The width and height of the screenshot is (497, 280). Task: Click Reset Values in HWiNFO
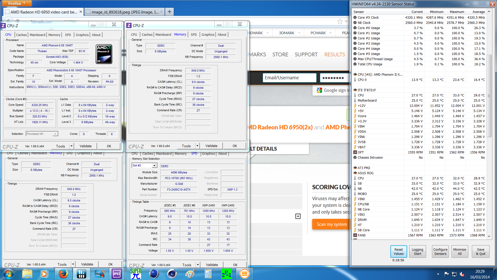[x=399, y=251]
